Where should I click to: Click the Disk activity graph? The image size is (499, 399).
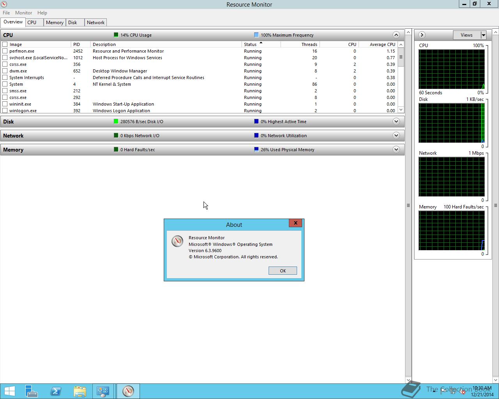tap(451, 123)
